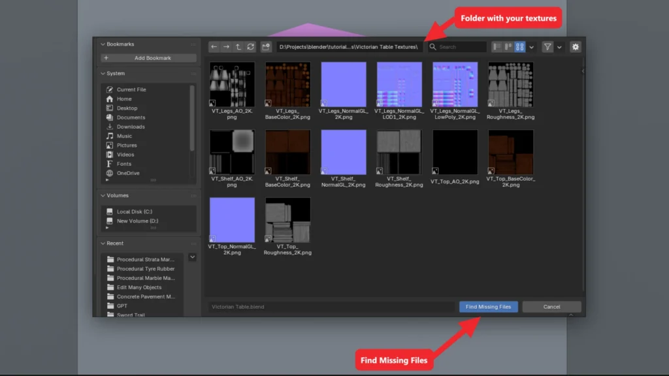Viewport: 669px width, 376px height.
Task: Switch to horizontal list display mode
Action: (508, 47)
